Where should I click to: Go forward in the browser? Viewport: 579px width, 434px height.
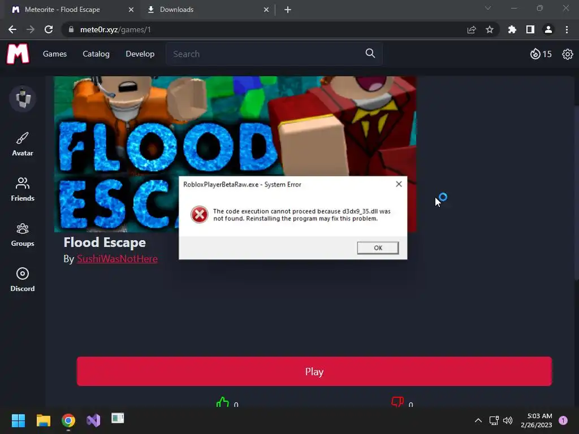click(x=31, y=29)
